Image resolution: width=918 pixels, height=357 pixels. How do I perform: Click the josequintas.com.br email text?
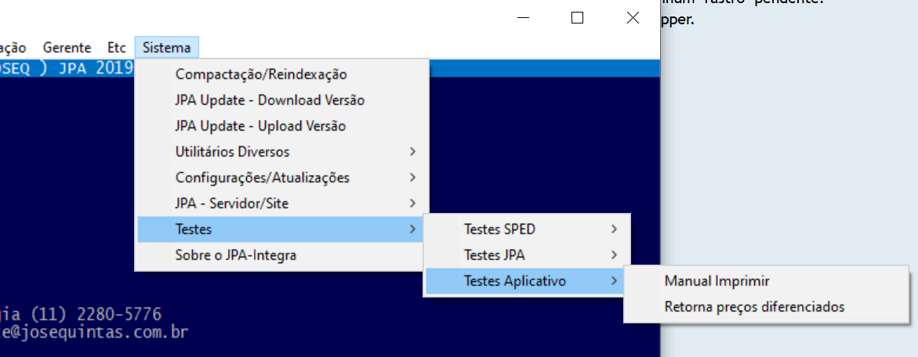pos(94,332)
